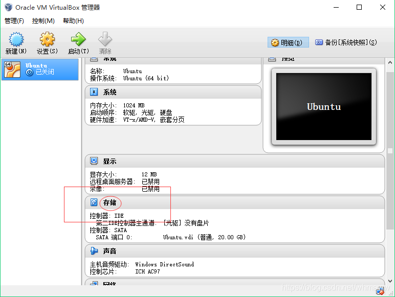The image size is (395, 297).
Task: Open 设置(S) settings gear icon
Action: [x=47, y=39]
